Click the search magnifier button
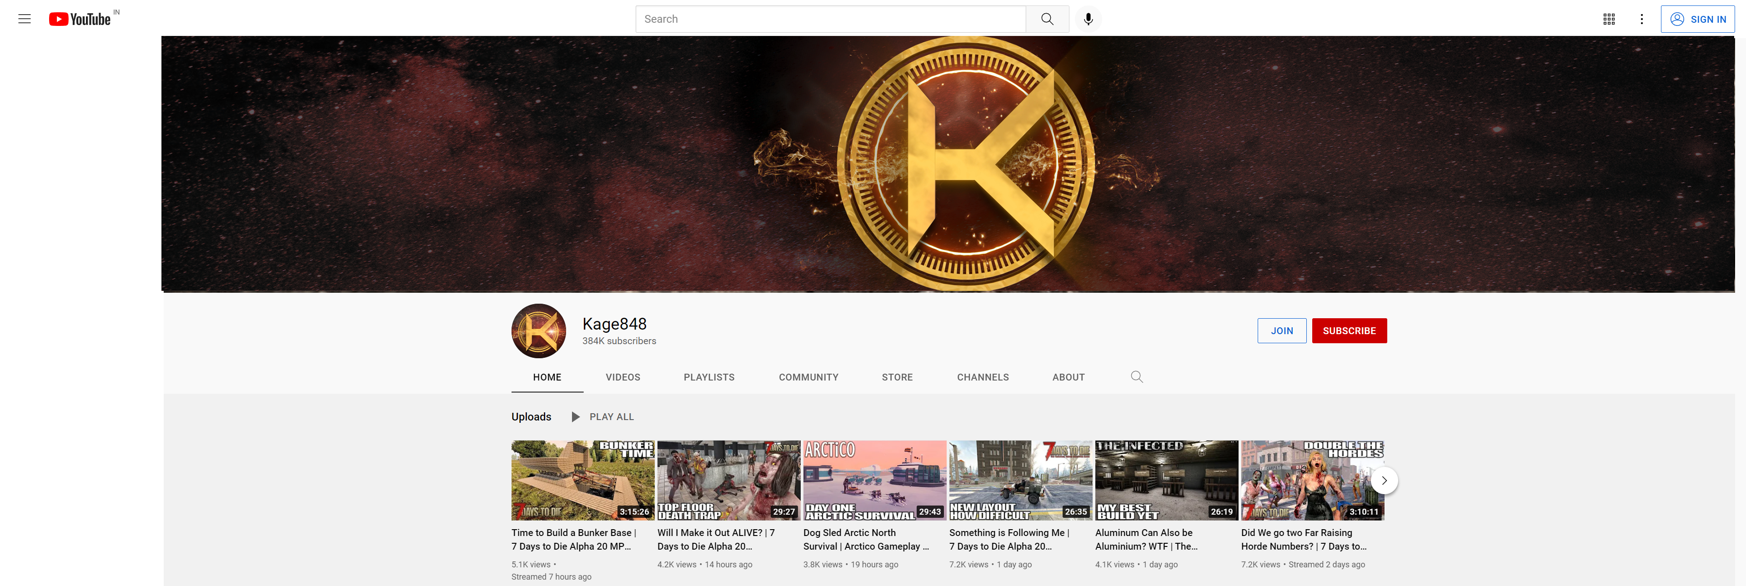Image resolution: width=1746 pixels, height=586 pixels. pyautogui.click(x=1047, y=19)
